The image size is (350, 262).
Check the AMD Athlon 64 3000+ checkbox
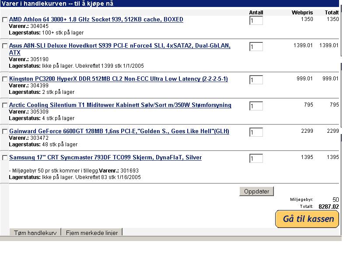[5, 20]
